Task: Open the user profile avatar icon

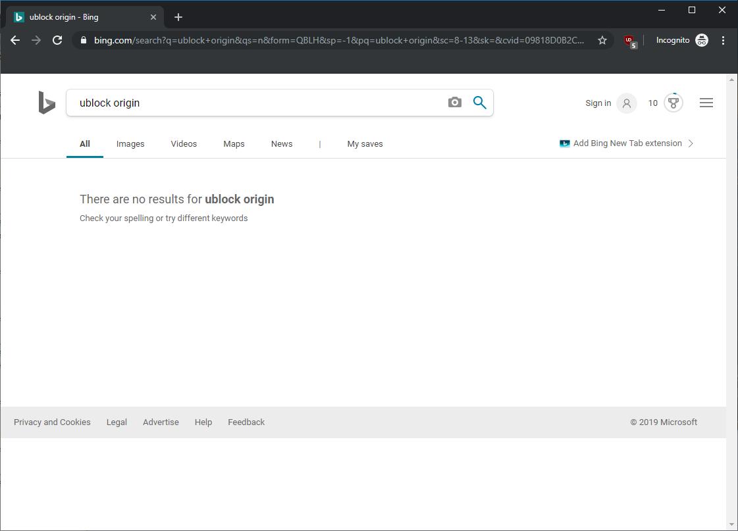Action: [x=627, y=103]
